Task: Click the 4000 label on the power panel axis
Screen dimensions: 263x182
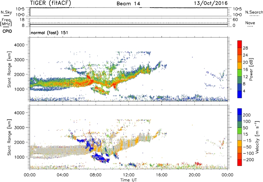Action: coord(19,45)
